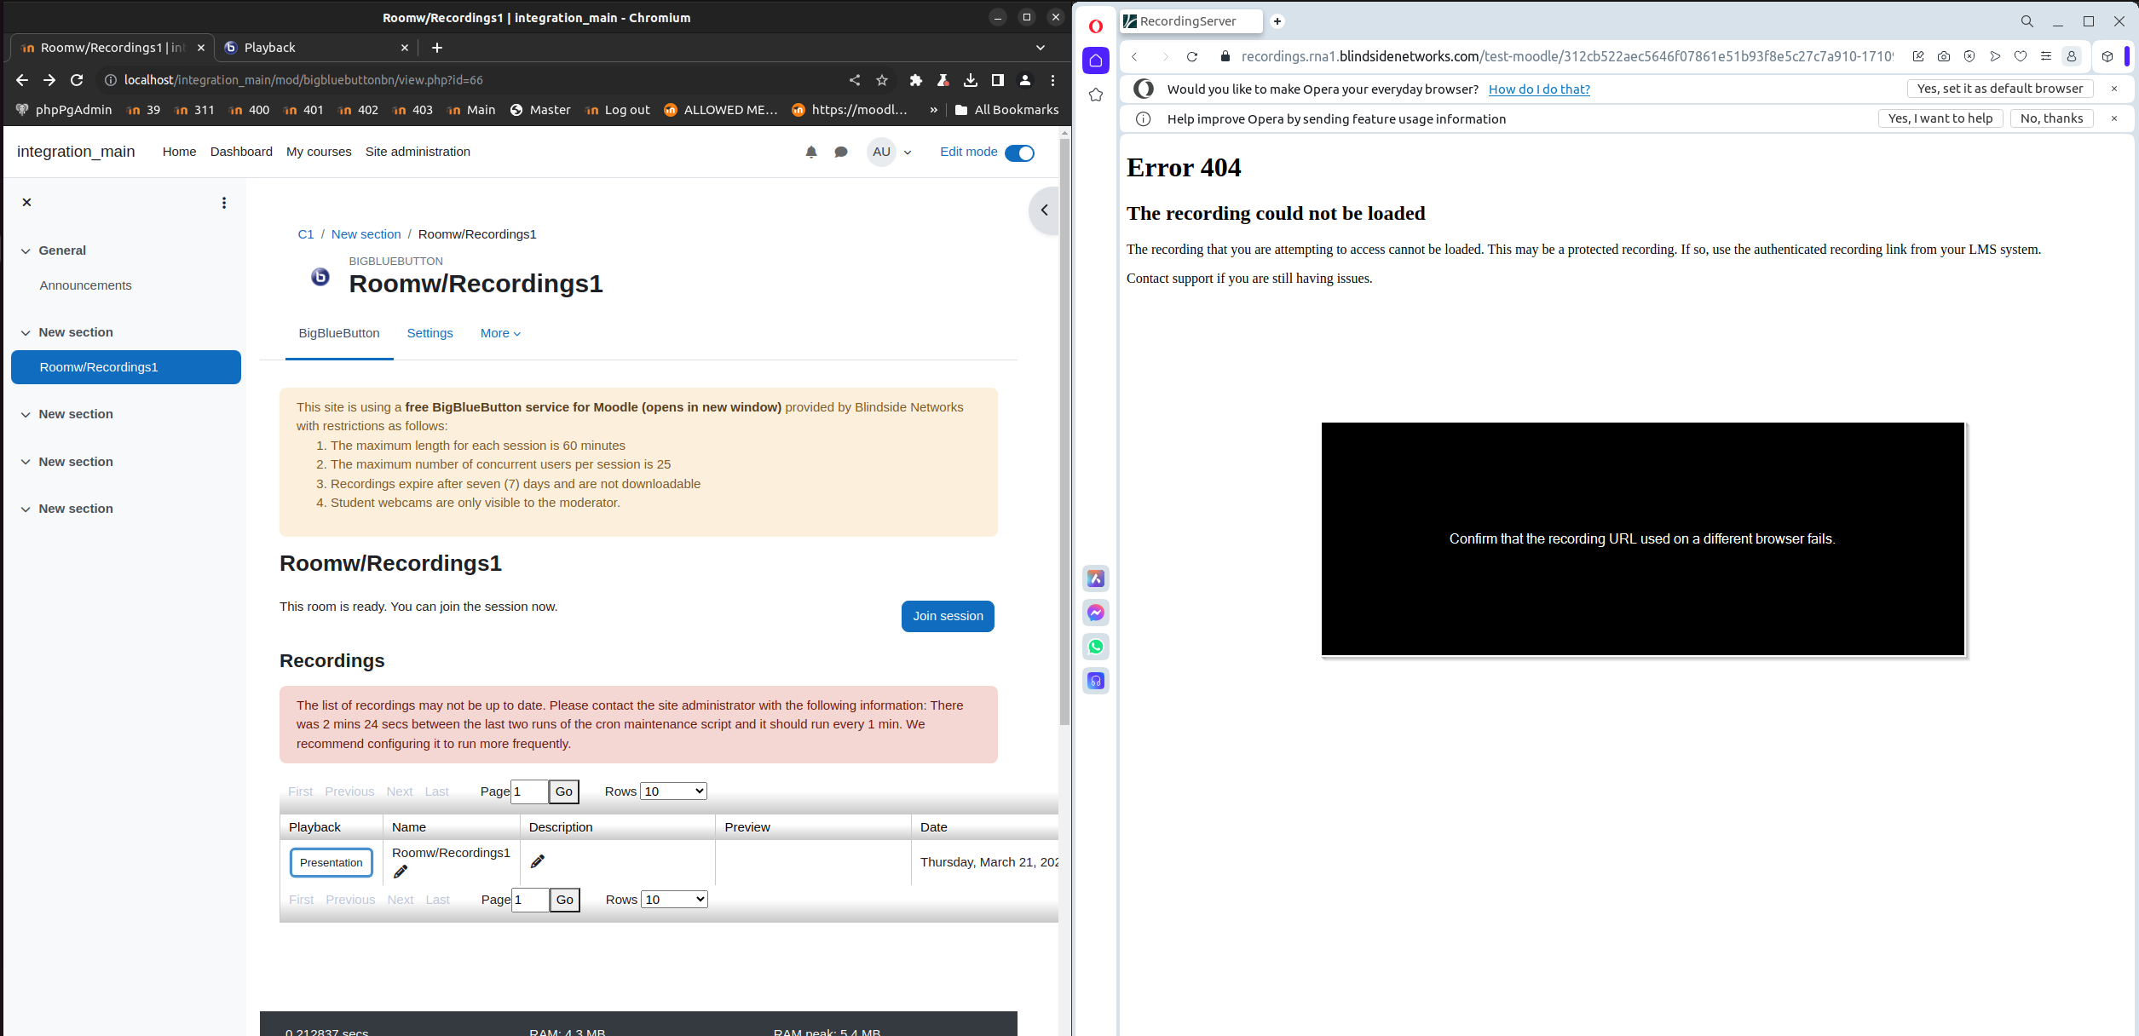This screenshot has height=1036, width=2139.
Task: Open Messenger in Opera sidebar
Action: [1096, 613]
